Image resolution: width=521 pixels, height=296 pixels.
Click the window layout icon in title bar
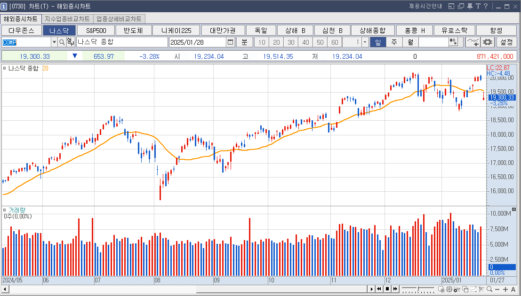tap(451, 6)
